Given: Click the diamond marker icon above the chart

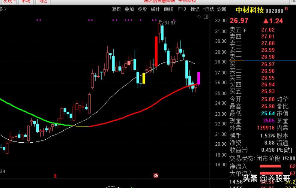Looking at the screenshot, I should [199, 17].
